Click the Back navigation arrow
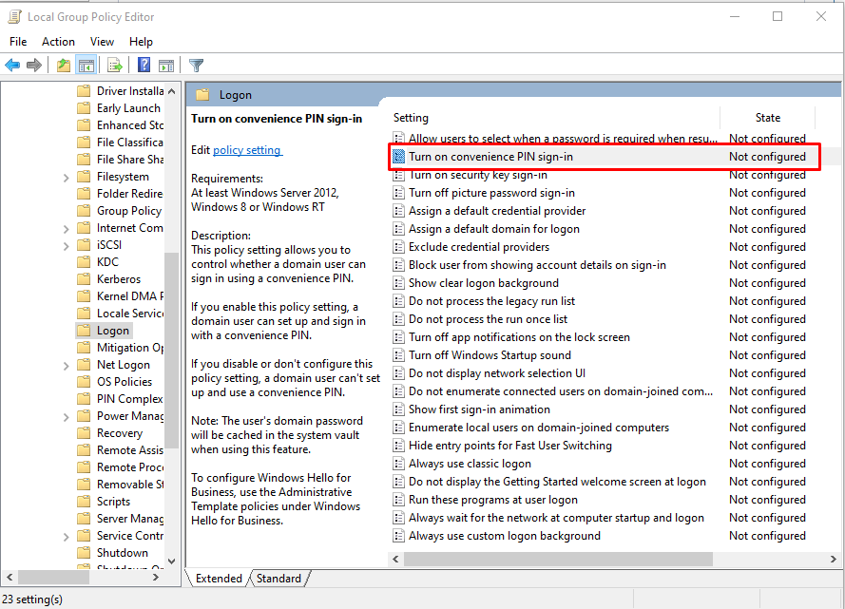The width and height of the screenshot is (845, 609). click(11, 65)
